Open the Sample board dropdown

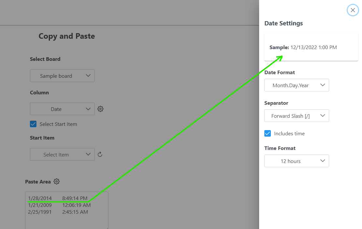(62, 76)
